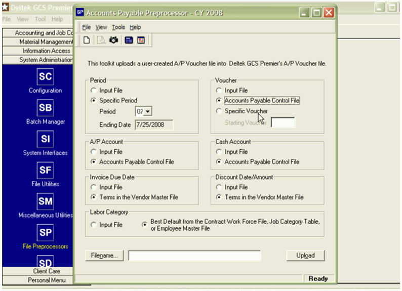Click the filename path text field

tap(194, 256)
